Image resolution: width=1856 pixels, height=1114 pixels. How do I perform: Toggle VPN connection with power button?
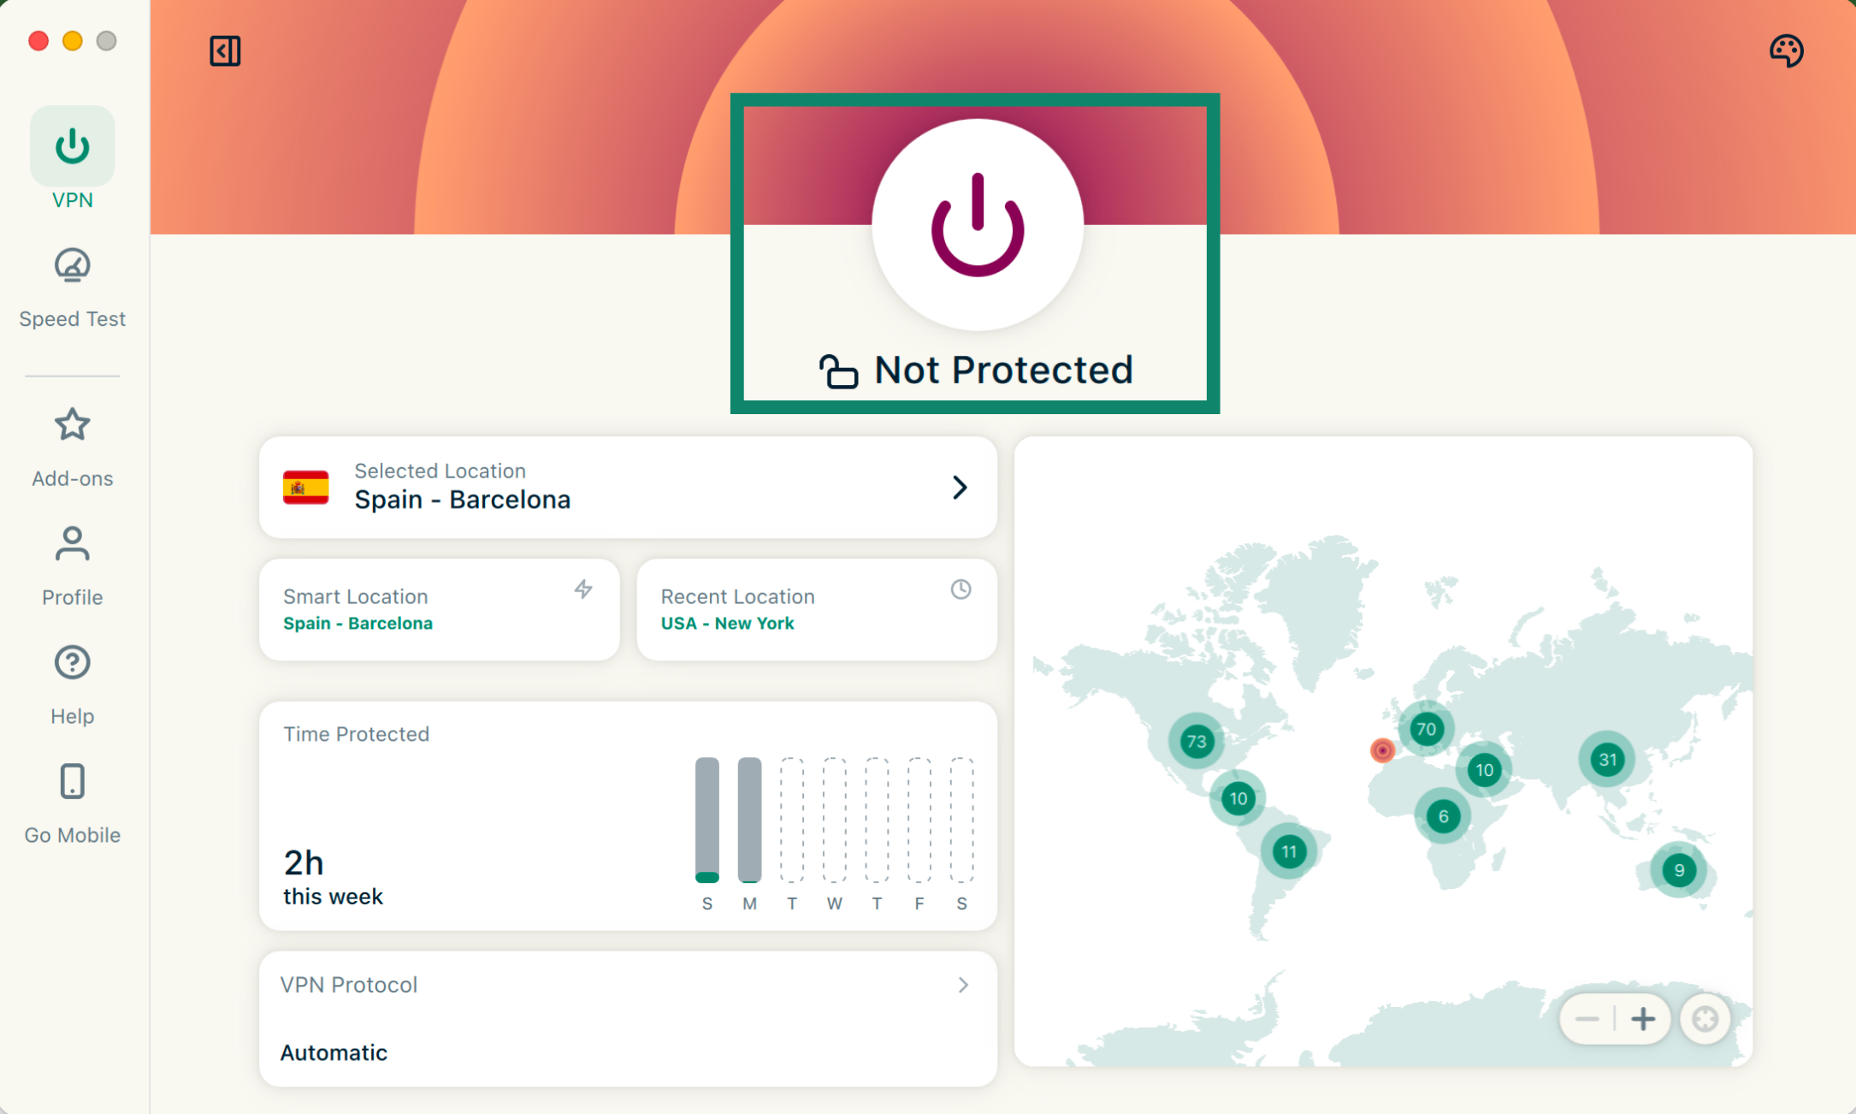(977, 225)
